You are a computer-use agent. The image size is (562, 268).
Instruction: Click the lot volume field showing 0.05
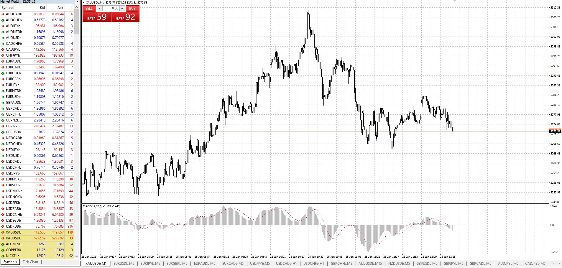[111, 8]
